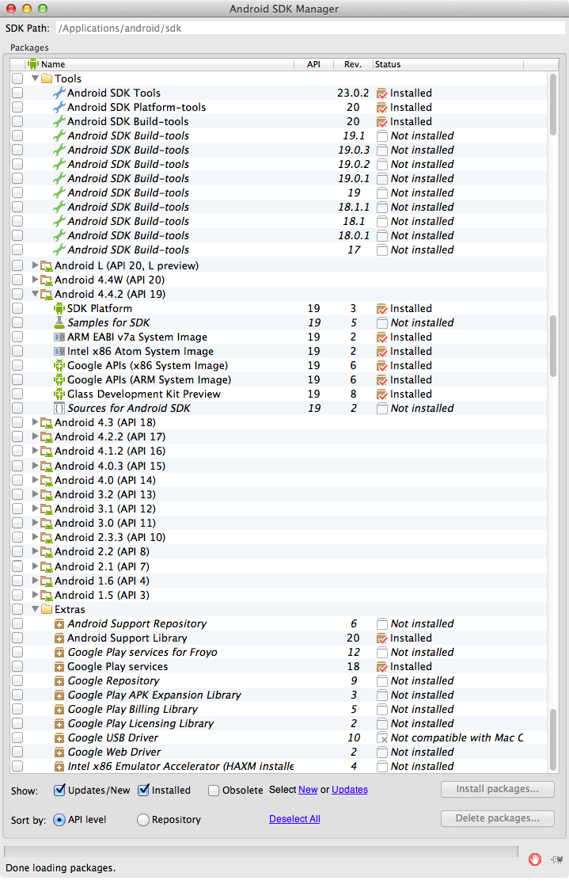Screen dimensions: 569x884
Task: Expand the Android 4.4W (API 20) group
Action: click(36, 280)
